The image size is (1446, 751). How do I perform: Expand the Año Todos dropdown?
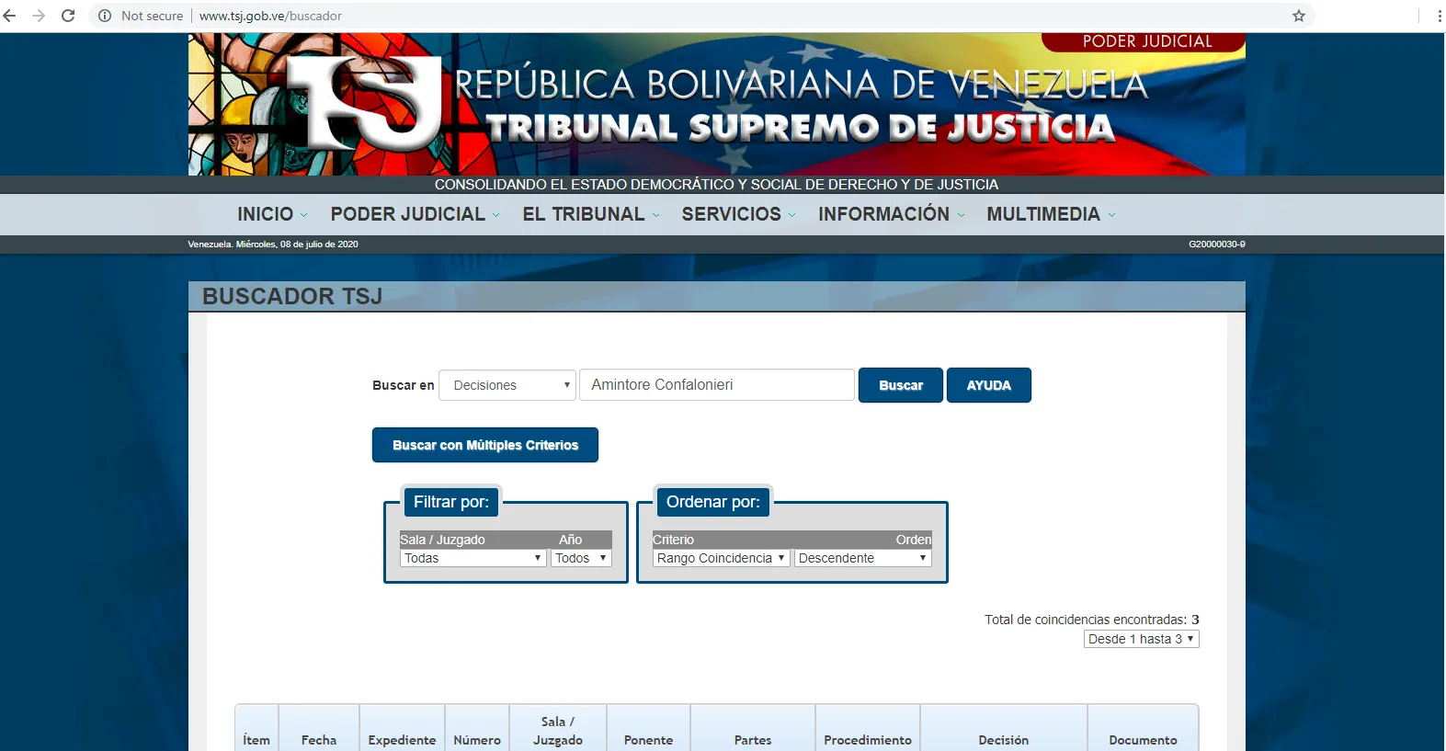pyautogui.click(x=581, y=558)
